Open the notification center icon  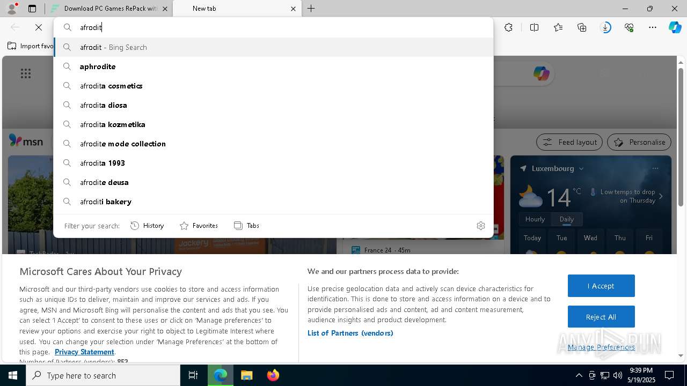click(669, 375)
